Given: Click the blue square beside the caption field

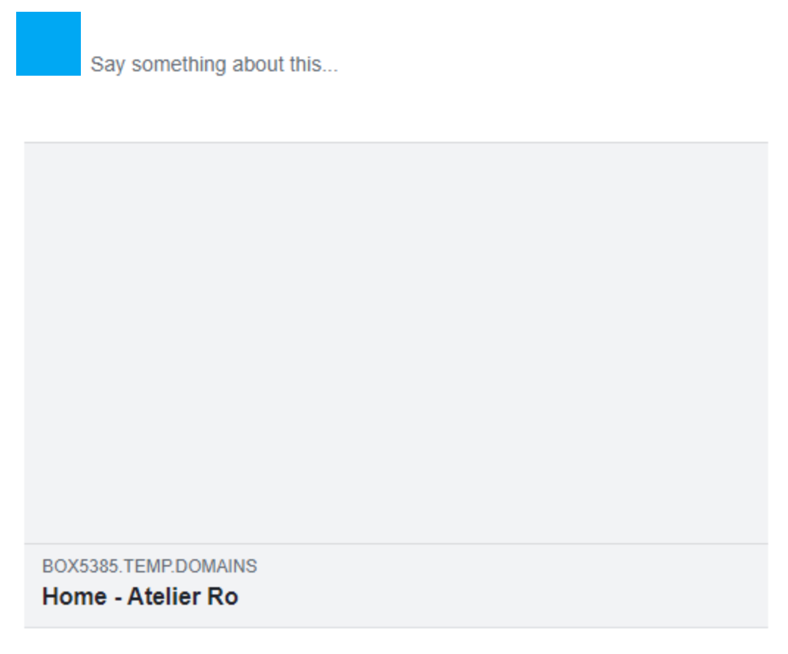Looking at the screenshot, I should (49, 43).
